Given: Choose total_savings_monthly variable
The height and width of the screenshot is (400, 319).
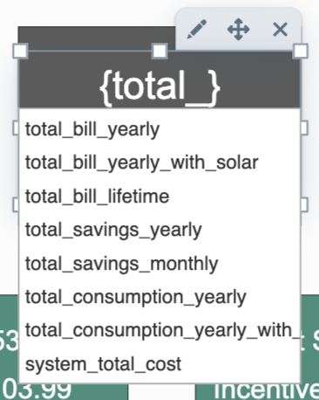Looking at the screenshot, I should coord(159,264).
